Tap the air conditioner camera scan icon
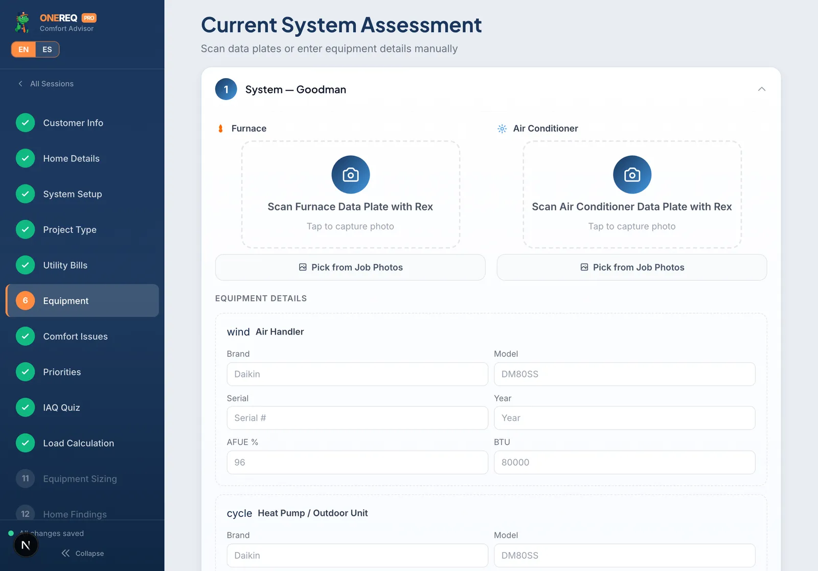 click(x=632, y=175)
